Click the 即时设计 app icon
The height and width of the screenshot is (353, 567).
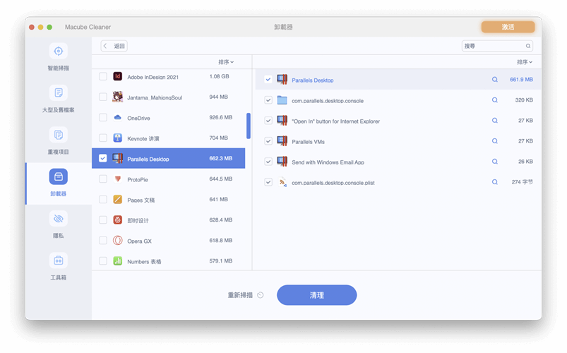click(x=117, y=220)
